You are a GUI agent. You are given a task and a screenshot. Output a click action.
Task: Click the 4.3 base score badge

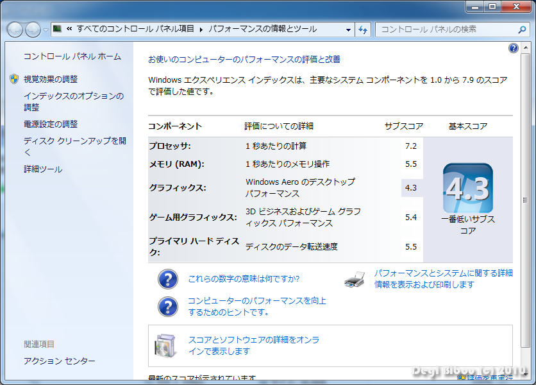467,189
